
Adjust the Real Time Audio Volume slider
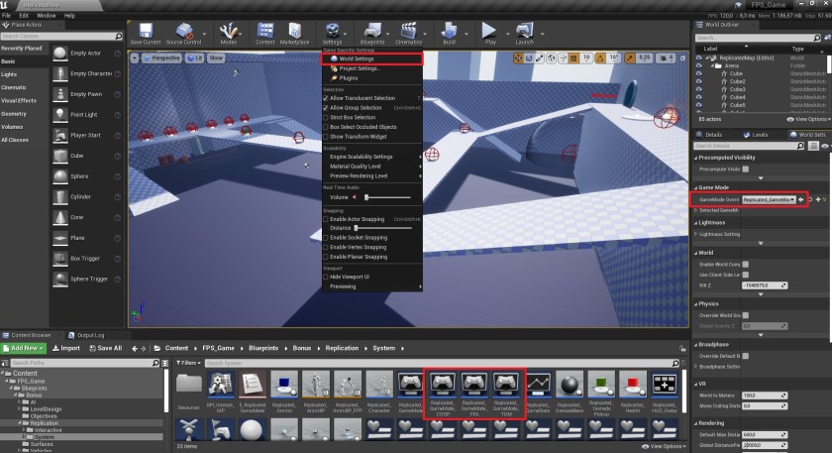pos(386,197)
